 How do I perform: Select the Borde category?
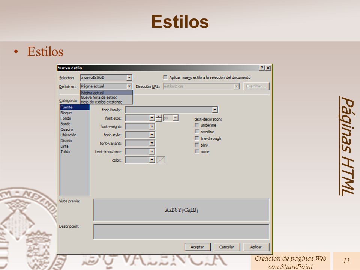[x=75, y=124]
